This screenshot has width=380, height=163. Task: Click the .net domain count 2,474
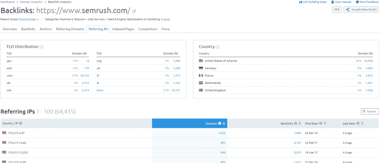[86, 90]
